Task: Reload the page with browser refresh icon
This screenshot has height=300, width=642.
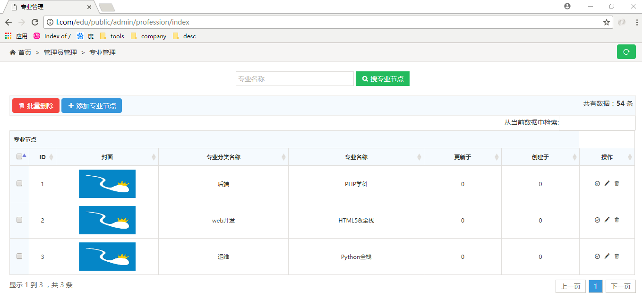Action: click(x=35, y=22)
